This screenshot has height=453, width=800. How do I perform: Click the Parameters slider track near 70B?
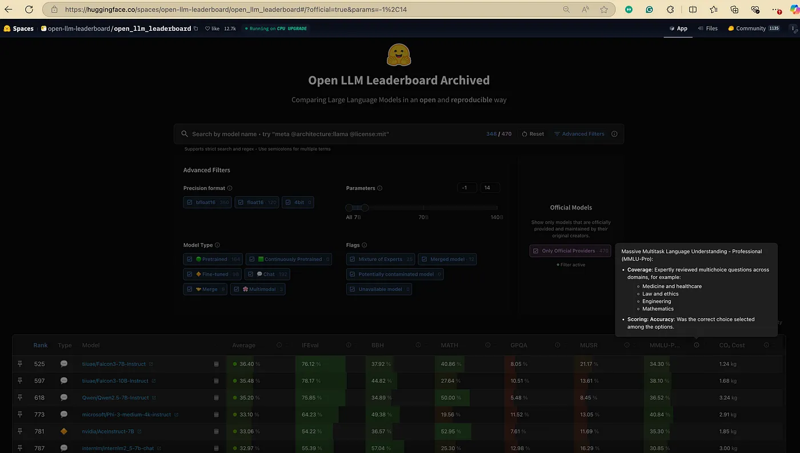pyautogui.click(x=423, y=208)
